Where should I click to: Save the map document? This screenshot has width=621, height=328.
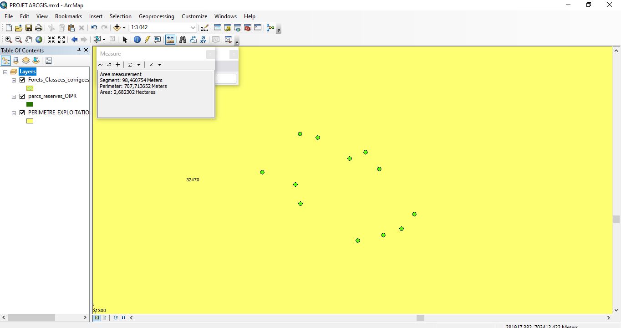[x=29, y=28]
